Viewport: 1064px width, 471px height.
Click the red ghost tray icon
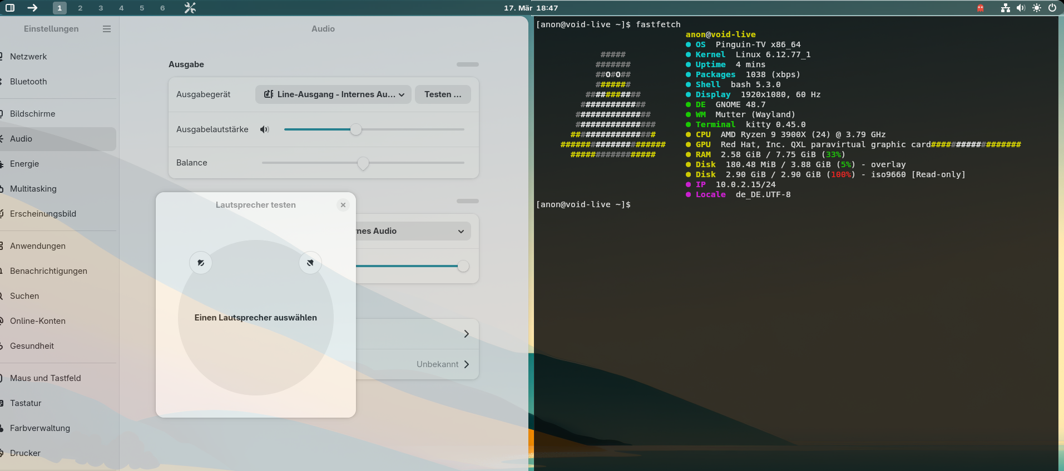pos(980,8)
